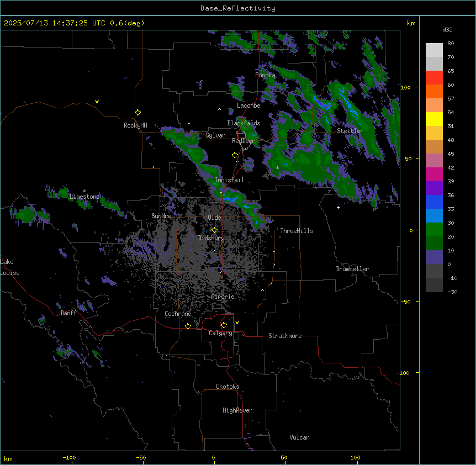
Task: Click the Airdrie city label
Action: click(223, 297)
